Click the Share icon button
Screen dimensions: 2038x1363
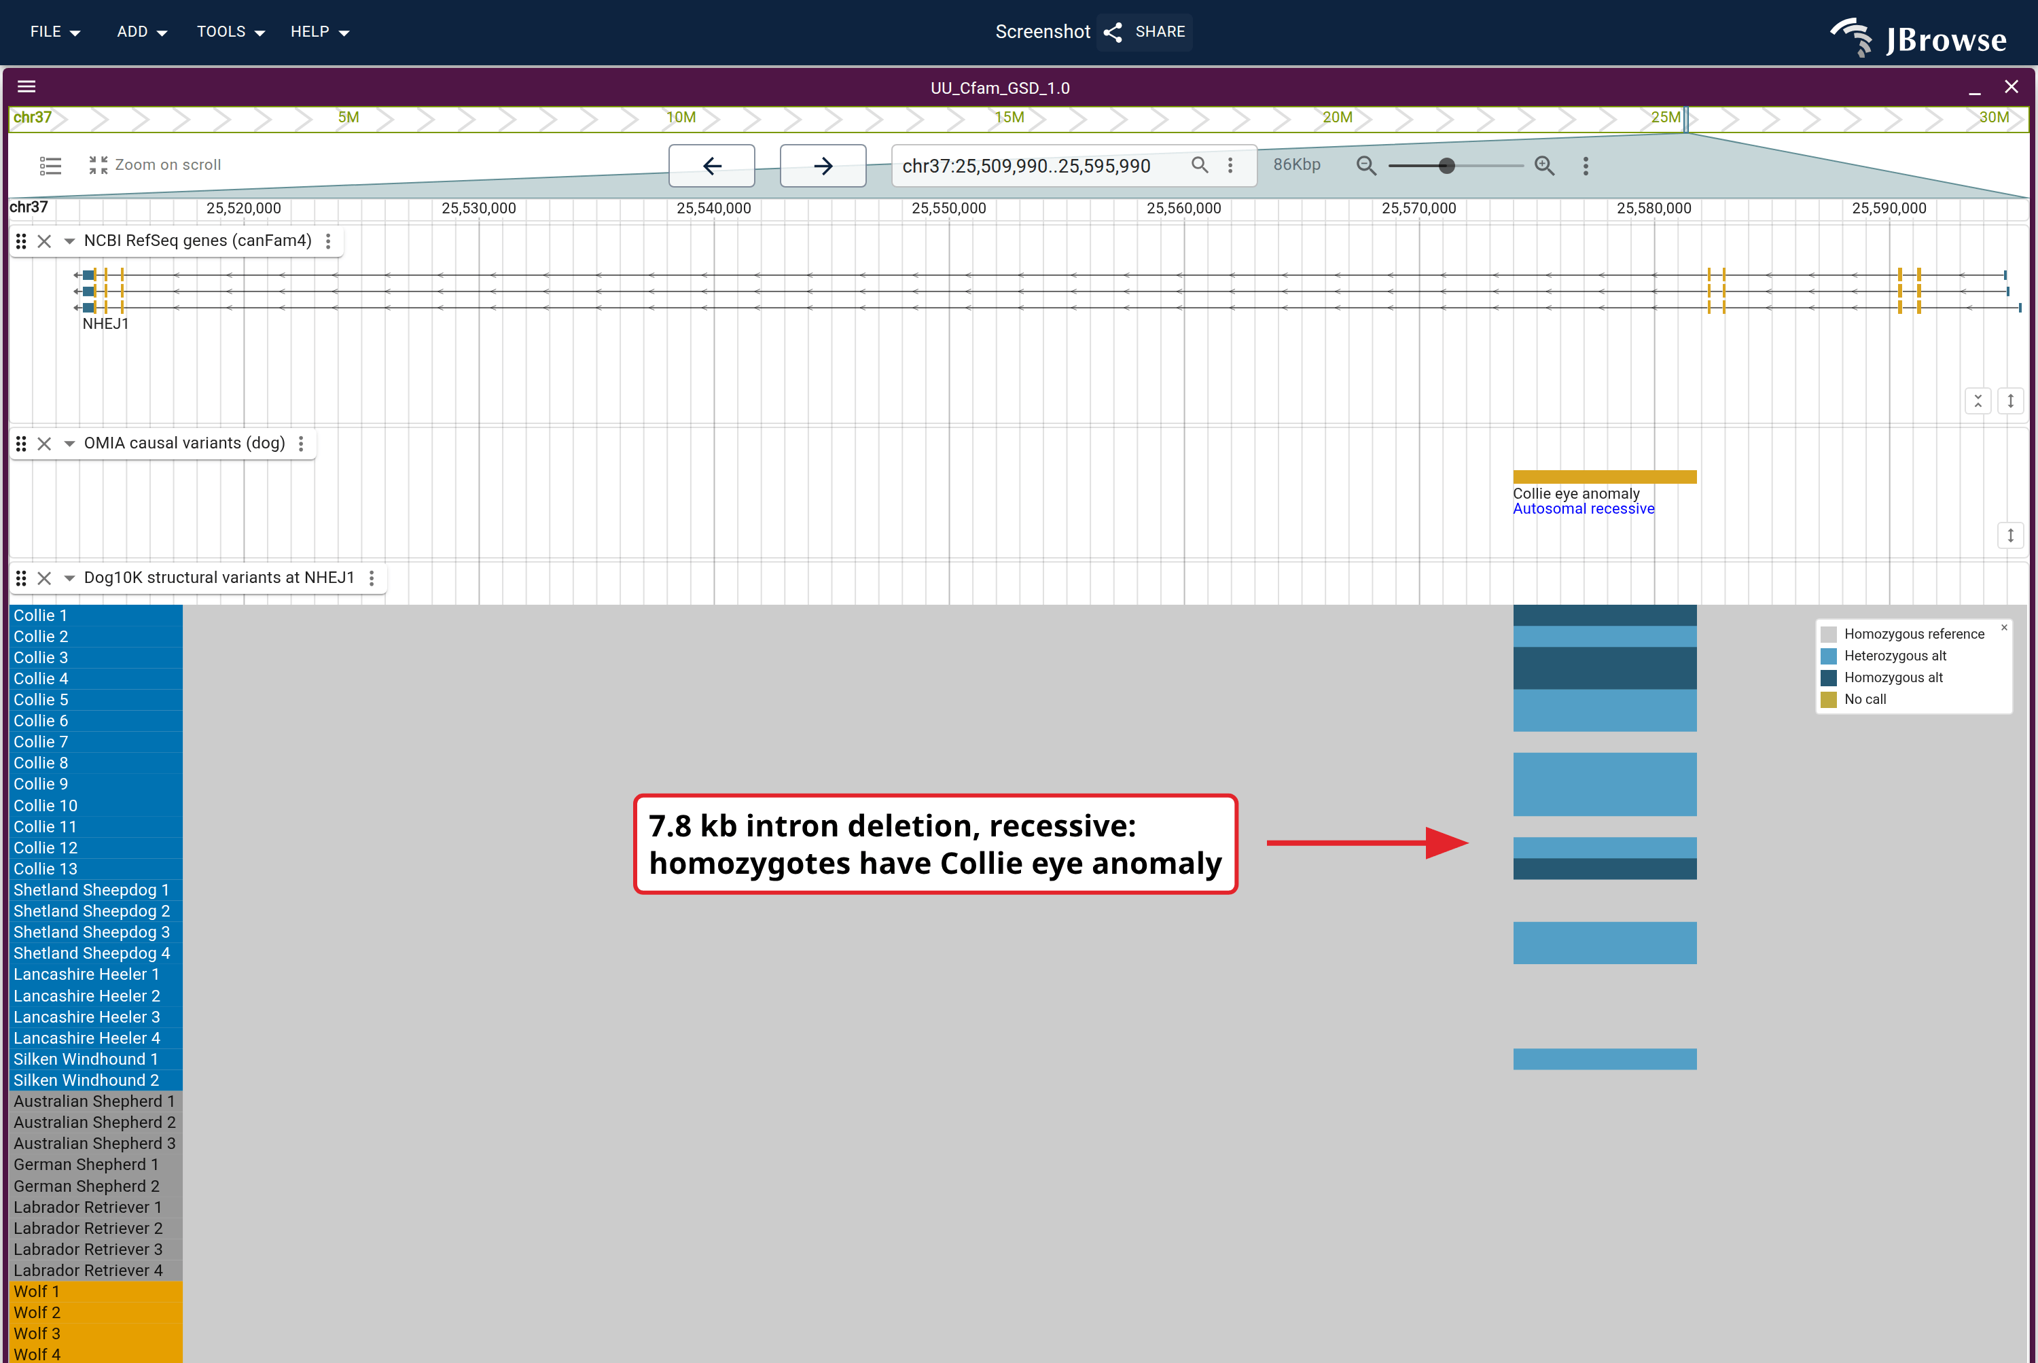tap(1144, 32)
